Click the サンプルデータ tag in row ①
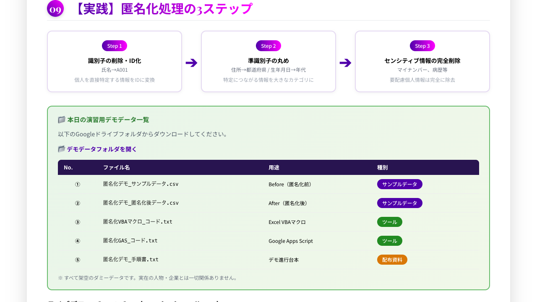The height and width of the screenshot is (302, 537). (400, 184)
